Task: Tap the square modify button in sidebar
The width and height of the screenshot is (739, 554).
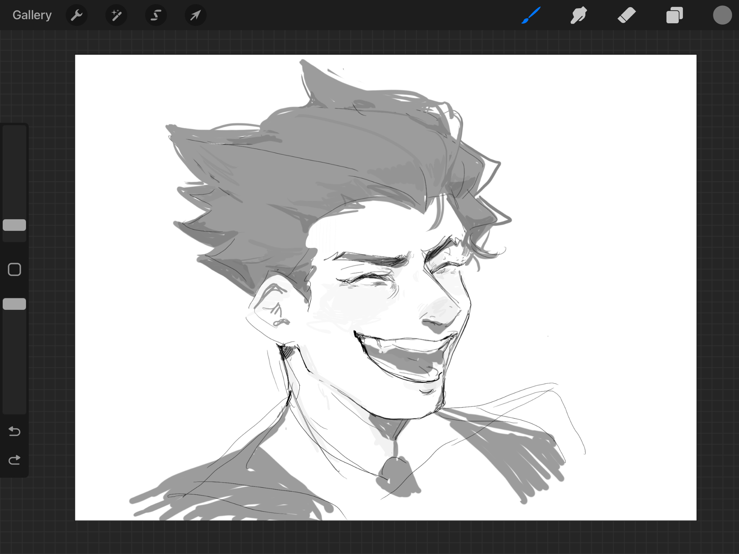Action: [14, 270]
